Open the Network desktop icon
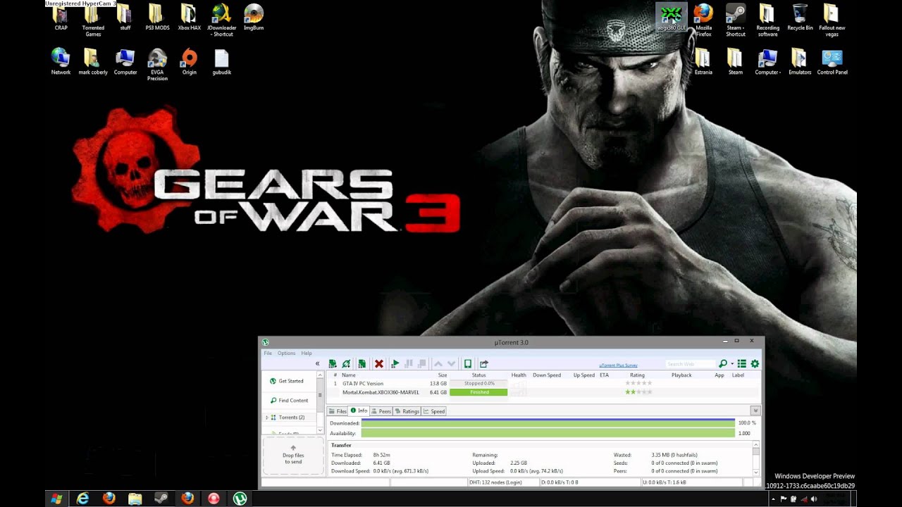 pos(61,62)
